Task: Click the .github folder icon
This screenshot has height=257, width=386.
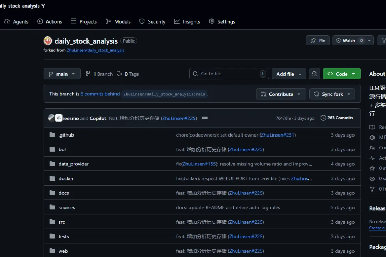Action: [x=52, y=135]
